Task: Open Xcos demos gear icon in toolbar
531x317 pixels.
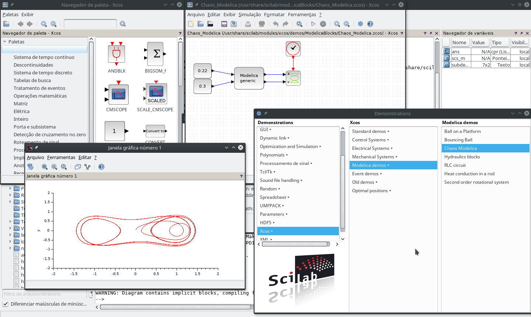Action: point(360,24)
